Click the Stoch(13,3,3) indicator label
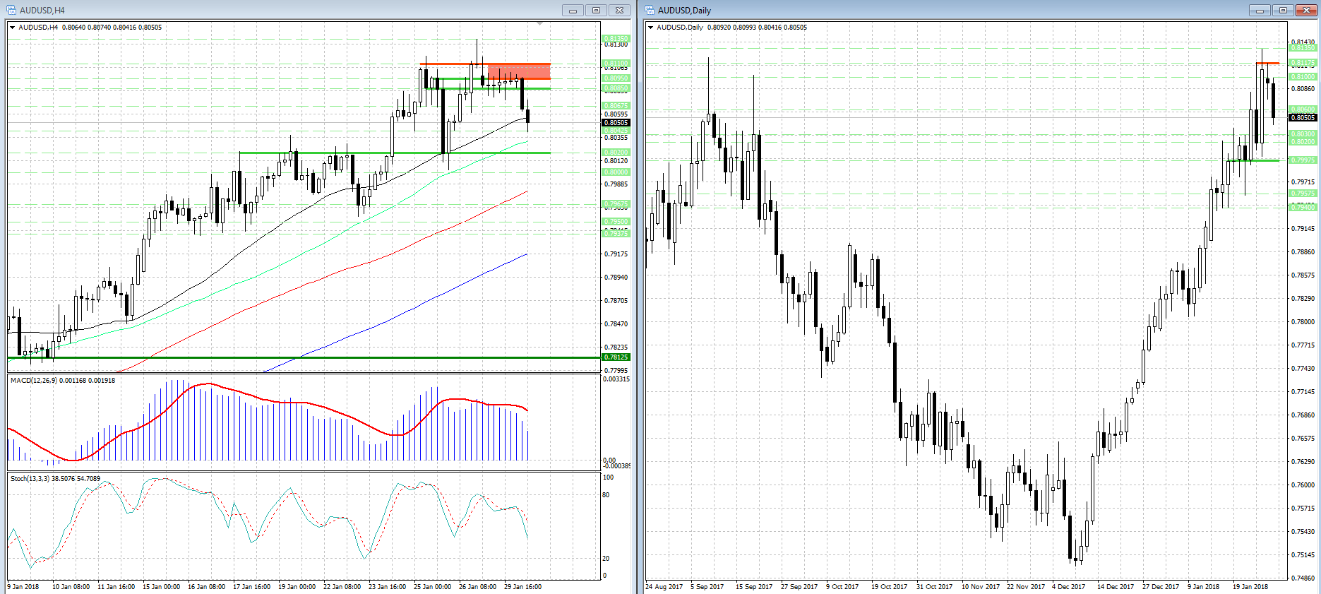The height and width of the screenshot is (594, 1321). [x=55, y=479]
